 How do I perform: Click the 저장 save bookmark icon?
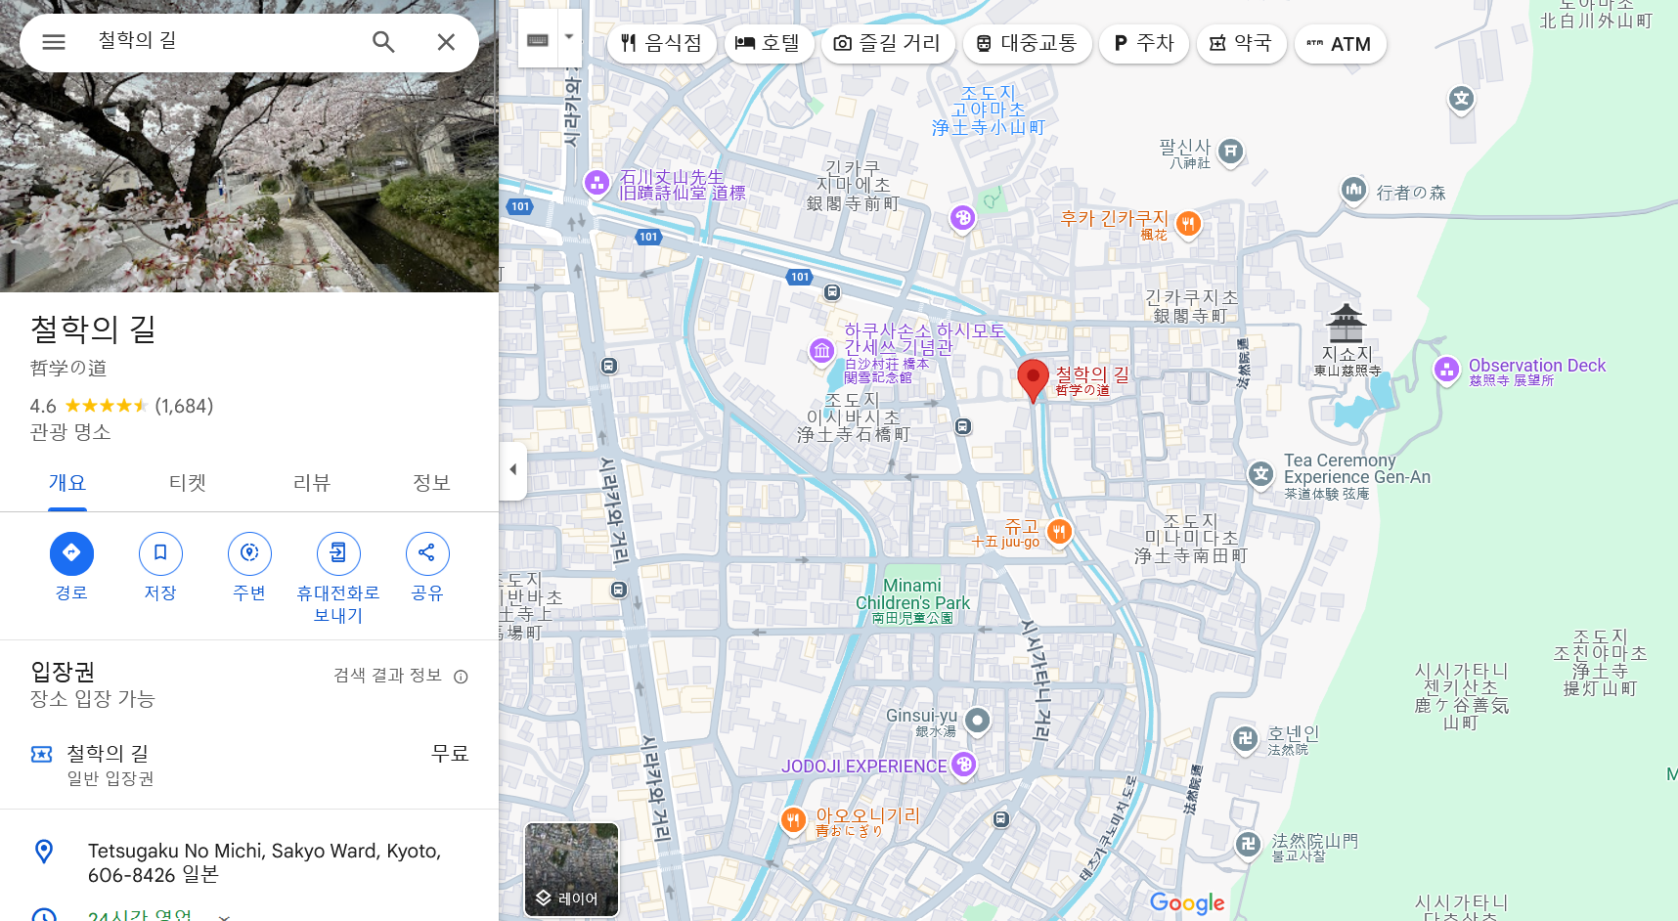click(x=160, y=553)
